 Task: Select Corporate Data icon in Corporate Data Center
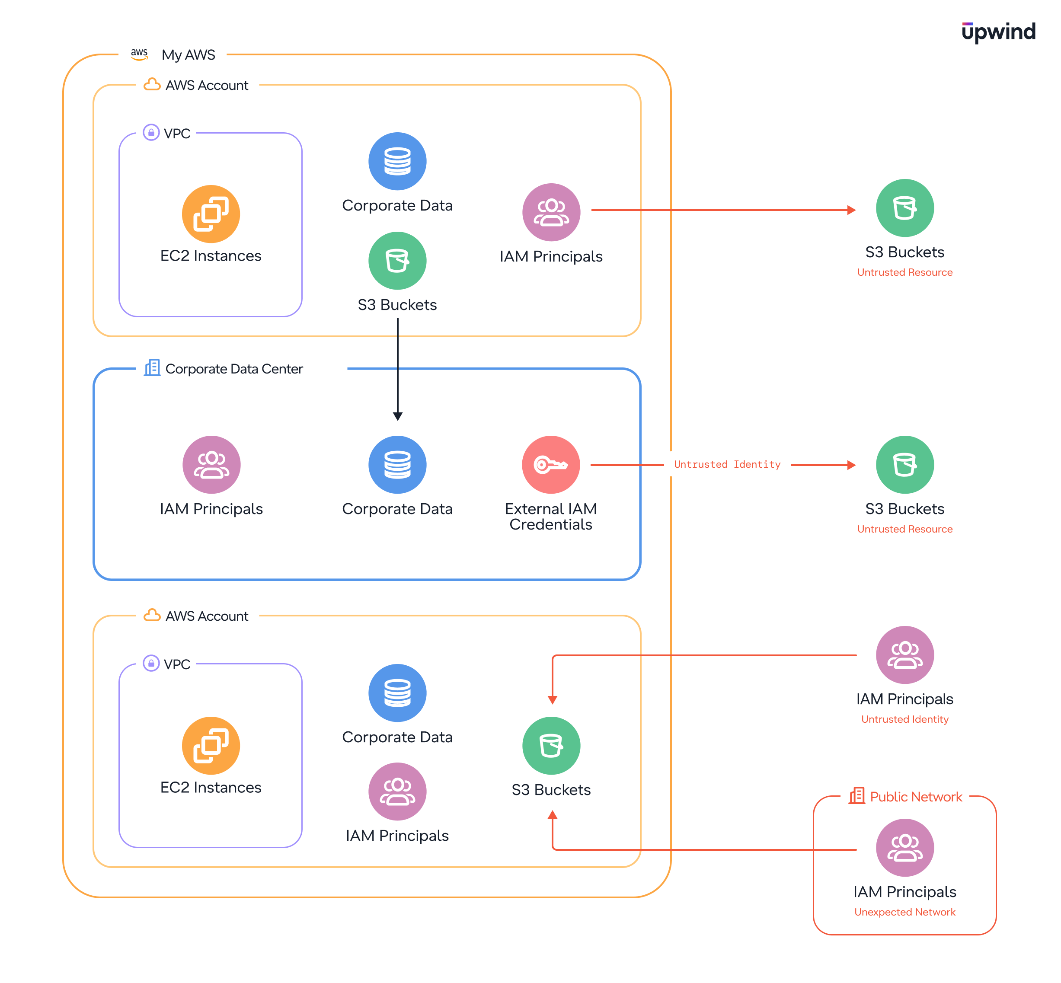tap(397, 465)
